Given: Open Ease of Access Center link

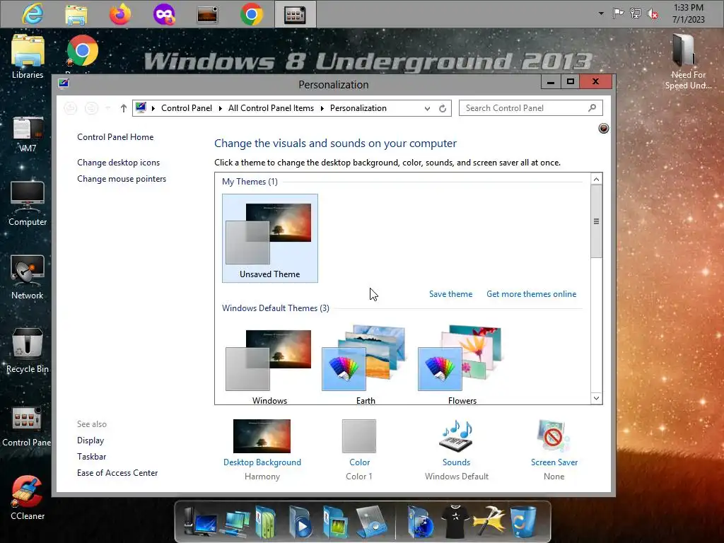Looking at the screenshot, I should pos(117,473).
